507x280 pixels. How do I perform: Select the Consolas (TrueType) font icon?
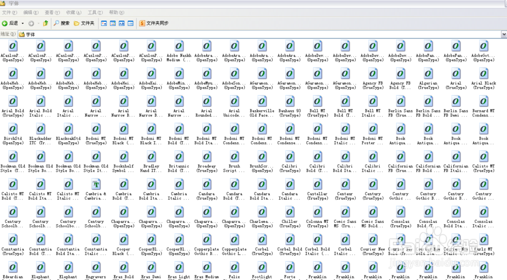(401, 213)
